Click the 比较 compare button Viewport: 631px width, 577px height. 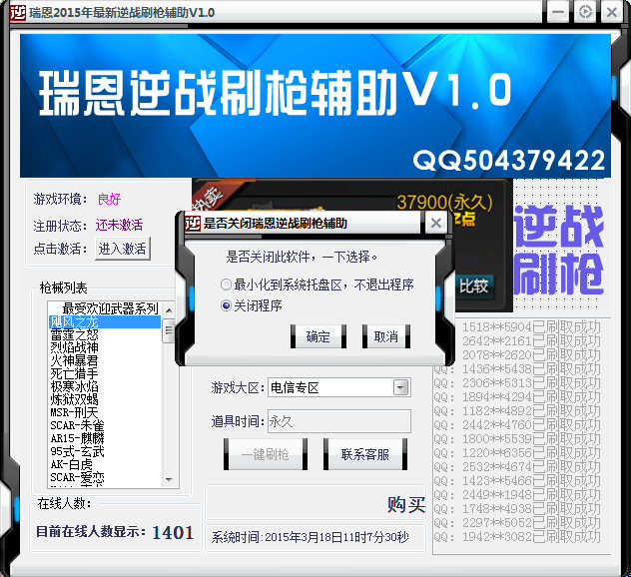[473, 286]
